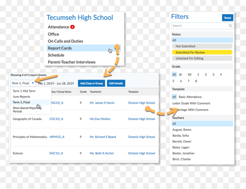Select grade filter JK
Screen dimensions: 246x189
180,75
